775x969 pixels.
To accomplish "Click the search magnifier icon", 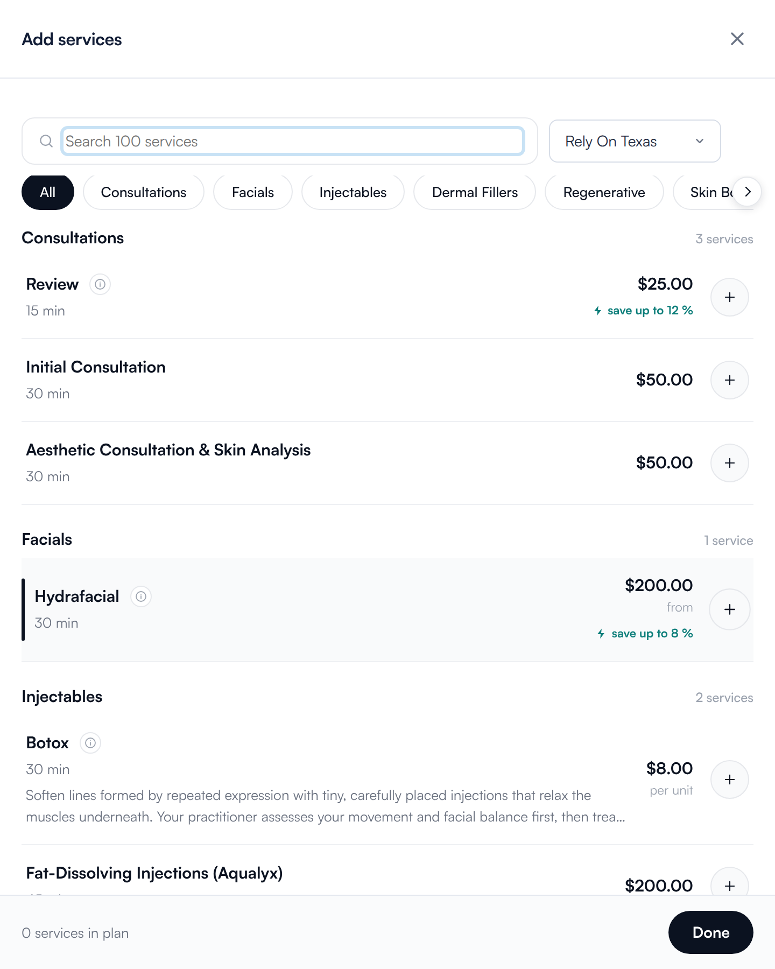I will [46, 141].
